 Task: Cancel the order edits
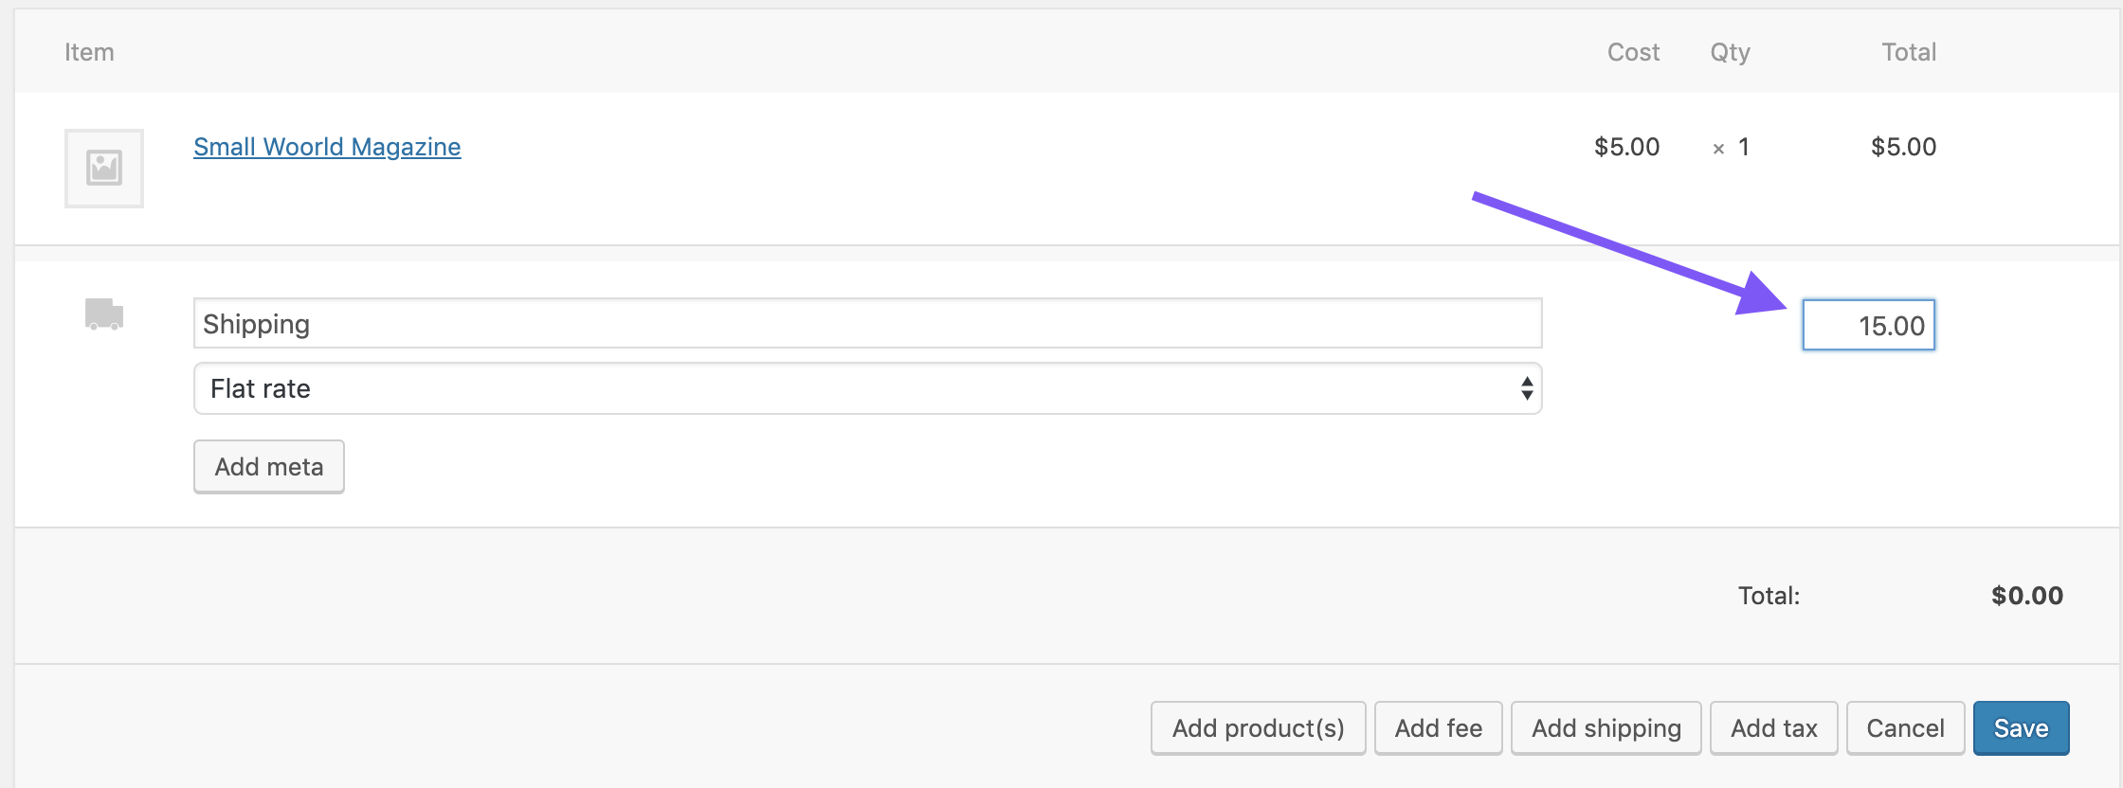point(1904,727)
